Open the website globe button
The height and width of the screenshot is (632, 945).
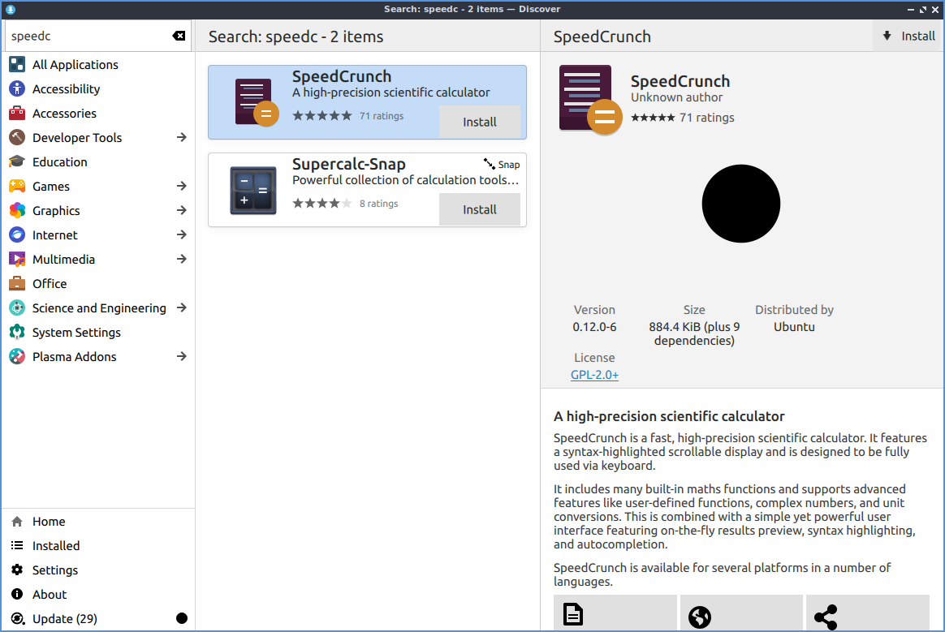click(x=700, y=616)
